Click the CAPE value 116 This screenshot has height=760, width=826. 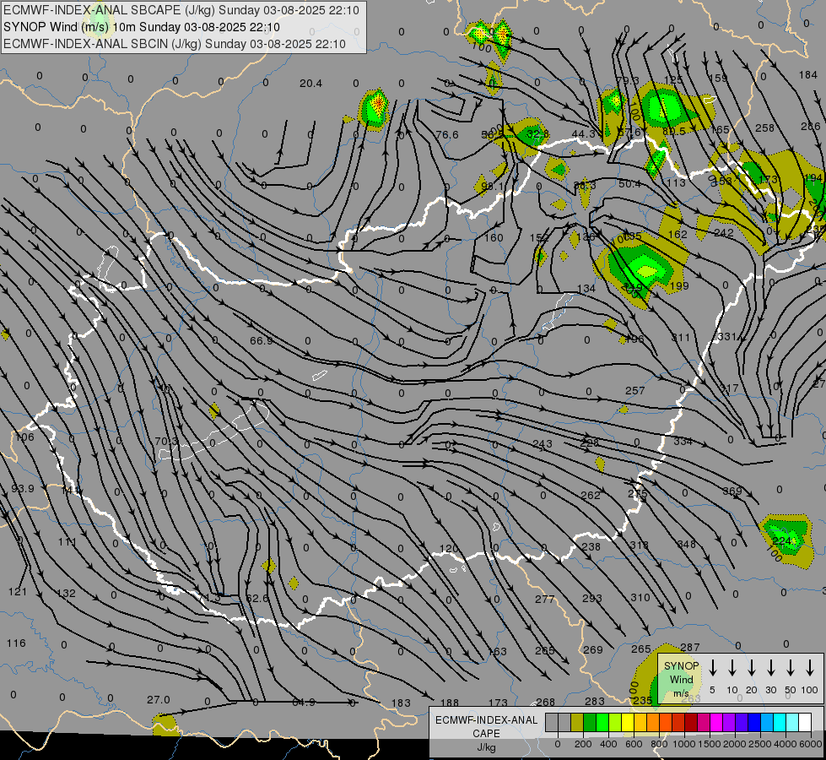[16, 643]
